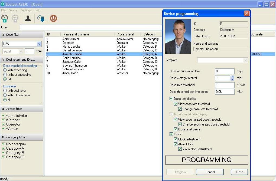Disable the Alarm Clock checkbox

point(176,144)
